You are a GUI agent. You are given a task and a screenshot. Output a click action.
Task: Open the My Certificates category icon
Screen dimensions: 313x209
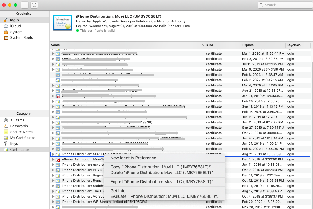pyautogui.click(x=6, y=138)
